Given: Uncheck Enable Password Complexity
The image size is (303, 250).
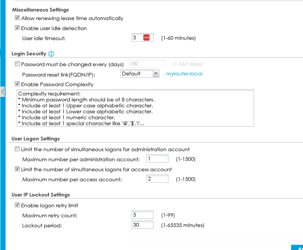Looking at the screenshot, I should pos(17,84).
